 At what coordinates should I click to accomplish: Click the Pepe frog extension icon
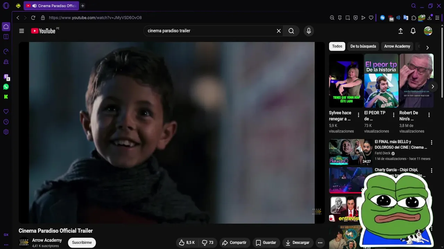pyautogui.click(x=422, y=18)
